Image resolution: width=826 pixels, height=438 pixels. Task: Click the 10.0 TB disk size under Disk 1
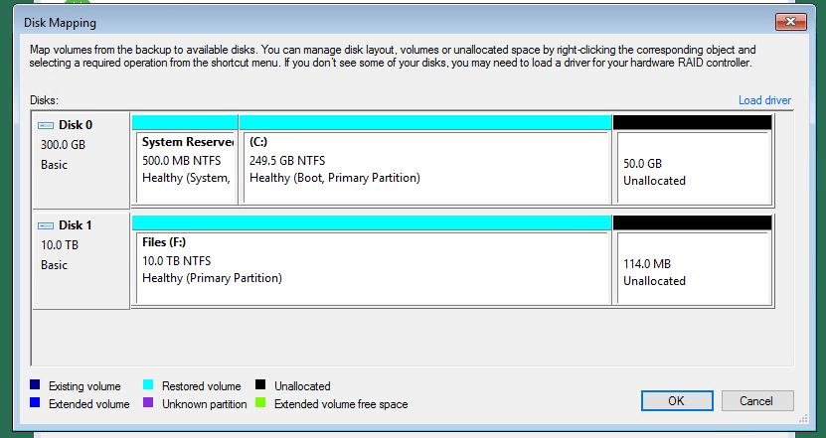pos(60,245)
